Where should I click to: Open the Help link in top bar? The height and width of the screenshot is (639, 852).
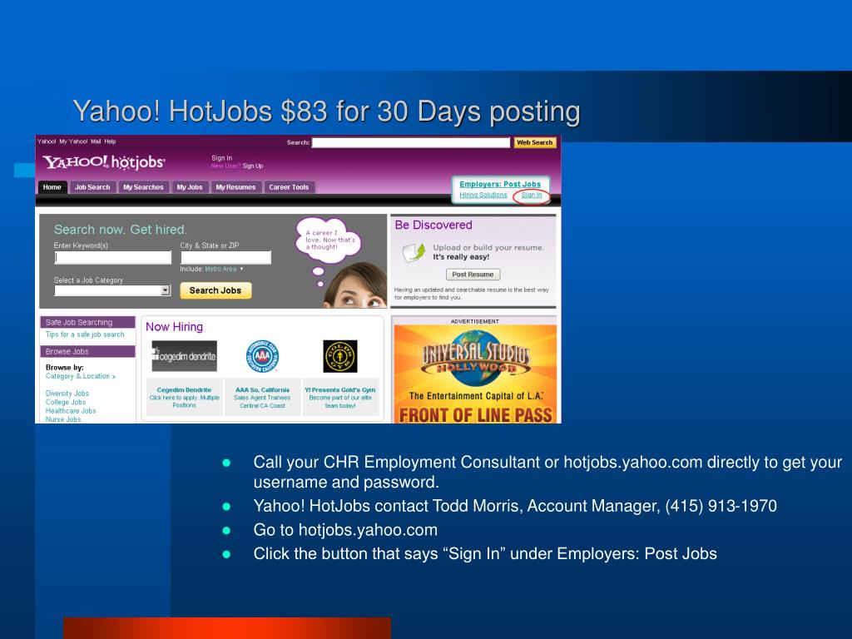pos(111,141)
